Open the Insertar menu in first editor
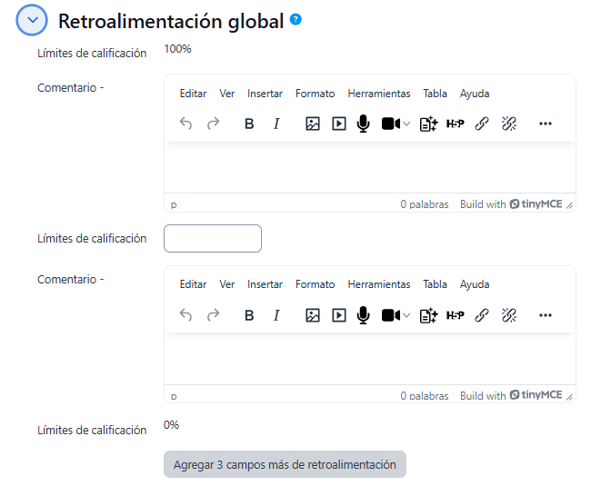This screenshot has width=591, height=486. (x=265, y=94)
